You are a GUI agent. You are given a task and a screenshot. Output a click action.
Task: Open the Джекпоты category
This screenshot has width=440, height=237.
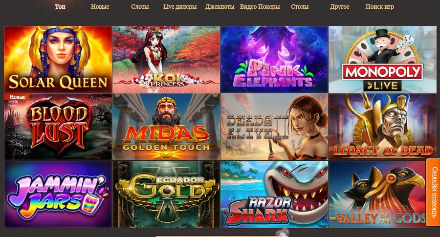[220, 7]
